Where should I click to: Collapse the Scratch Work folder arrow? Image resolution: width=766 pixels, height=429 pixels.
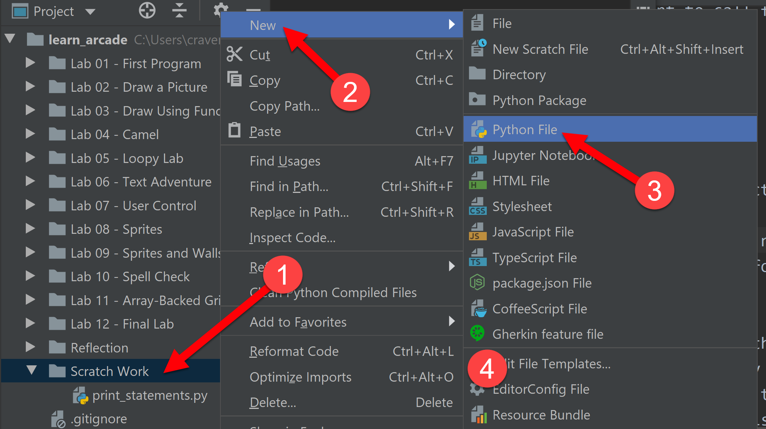pos(31,370)
